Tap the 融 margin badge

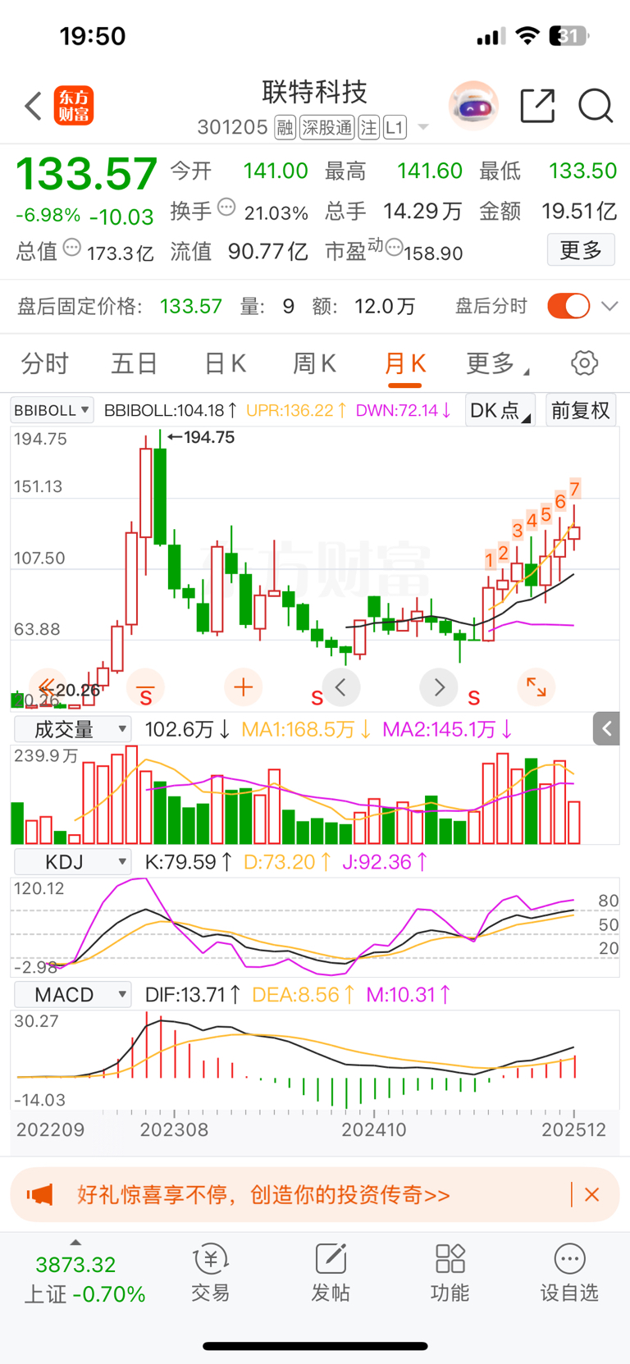[285, 127]
